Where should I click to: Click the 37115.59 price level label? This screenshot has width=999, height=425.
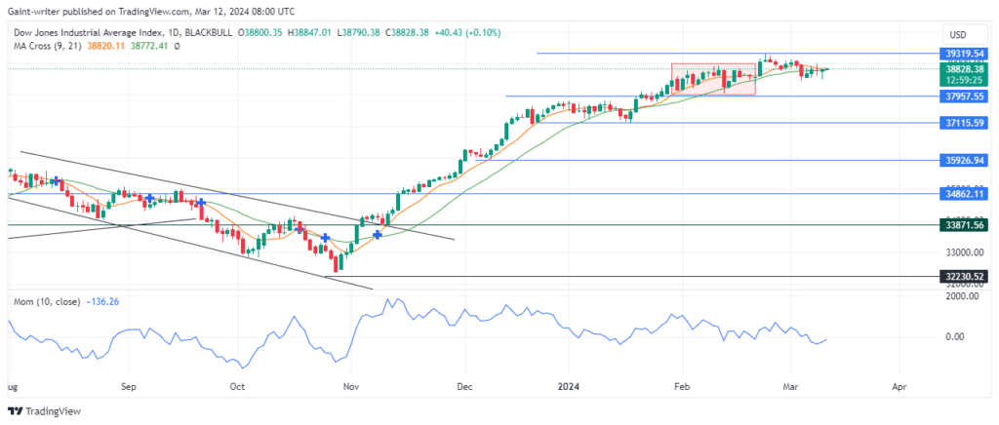pos(966,123)
